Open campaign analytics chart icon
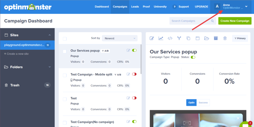This screenshot has height=127, width=254. [x=161, y=39]
